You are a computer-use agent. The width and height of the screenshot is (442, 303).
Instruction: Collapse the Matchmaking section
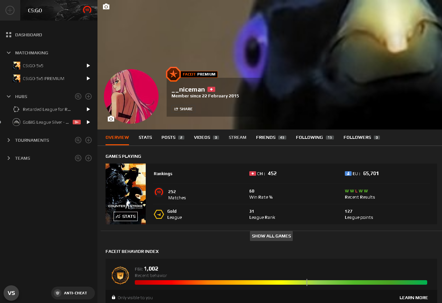(9, 53)
